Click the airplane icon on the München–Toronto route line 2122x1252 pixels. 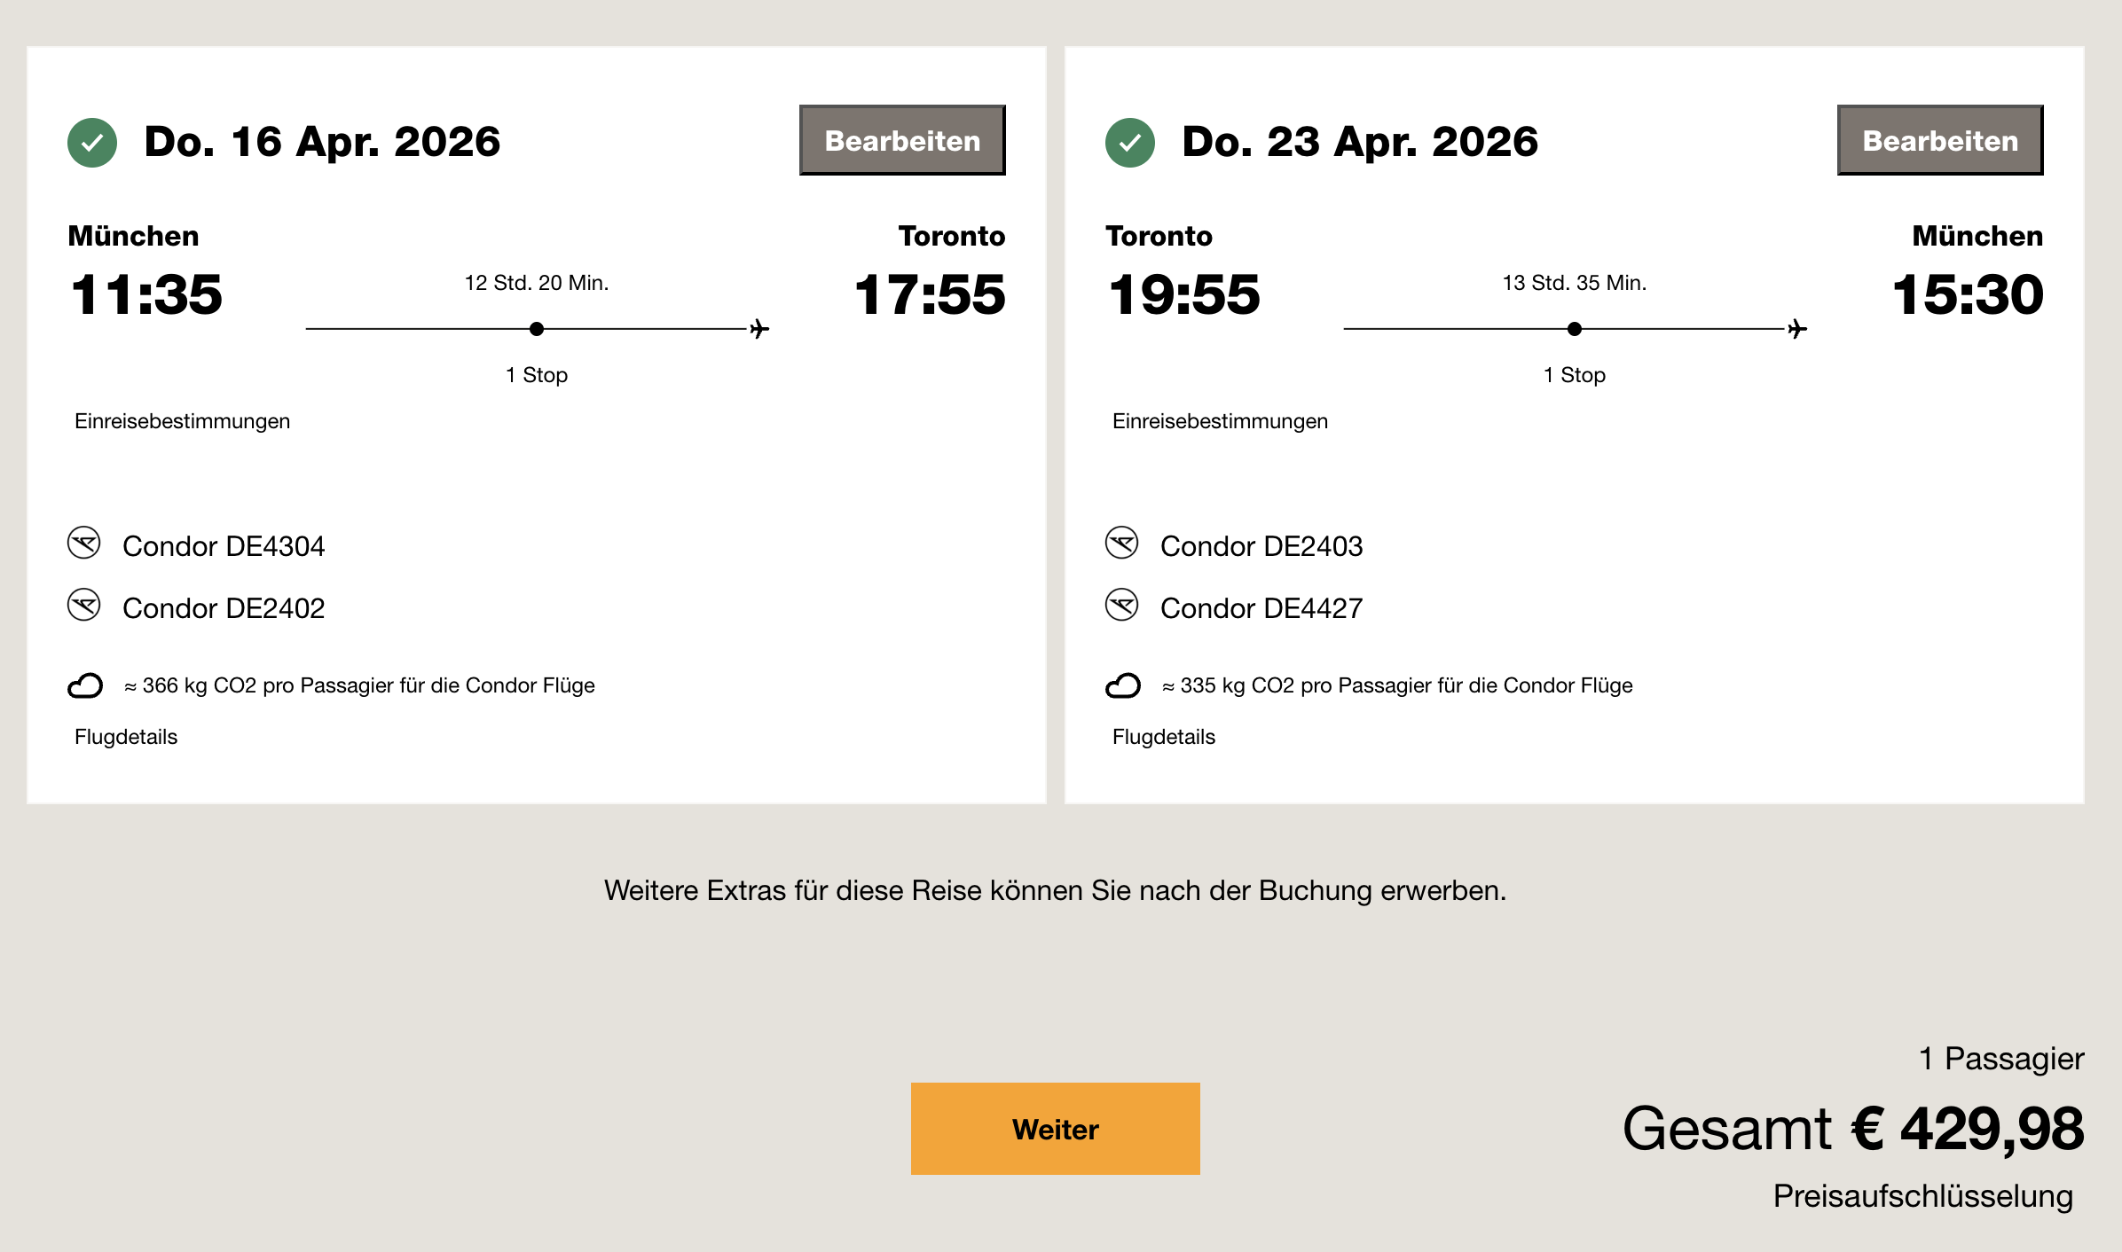[x=759, y=329]
